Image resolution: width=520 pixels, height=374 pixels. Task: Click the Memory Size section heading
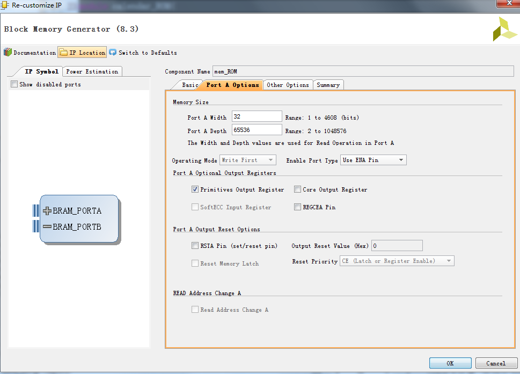tap(191, 102)
